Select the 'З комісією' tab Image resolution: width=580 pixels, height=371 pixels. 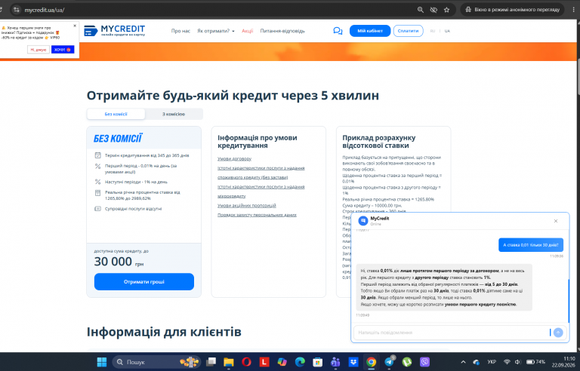(x=174, y=114)
